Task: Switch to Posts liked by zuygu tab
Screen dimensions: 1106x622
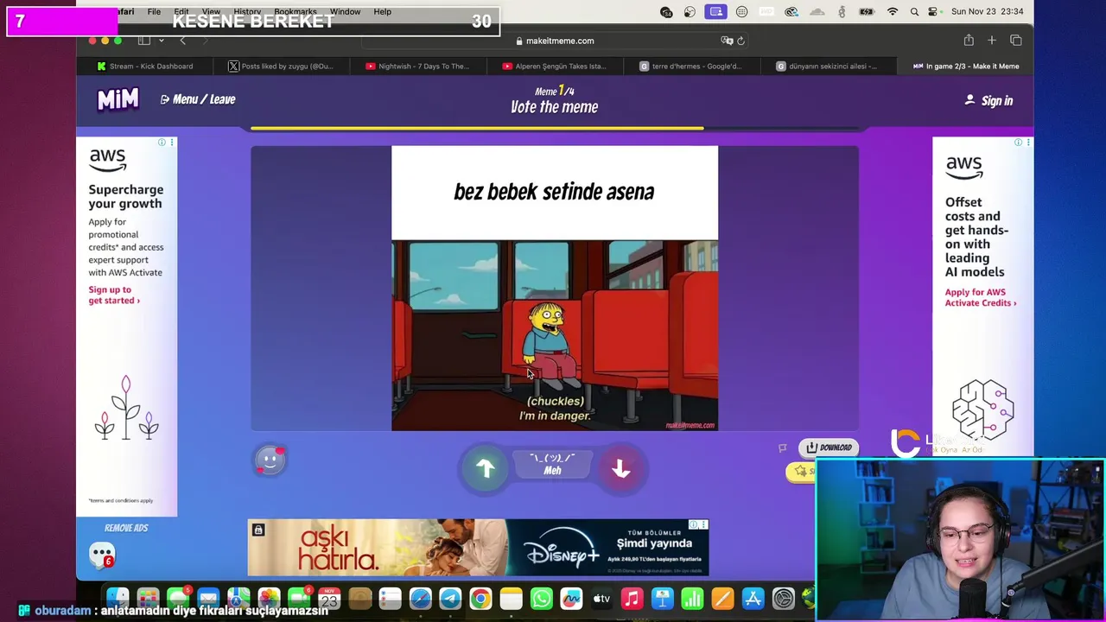Action: click(x=281, y=66)
